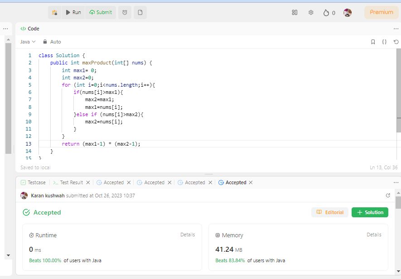This screenshot has height=279, width=401.
Task: Click the return statement code line
Action: [x=101, y=144]
